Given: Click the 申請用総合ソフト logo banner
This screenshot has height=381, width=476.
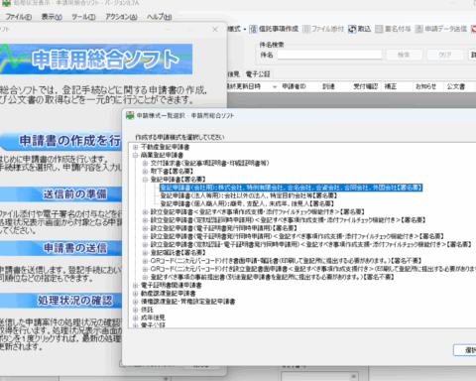Looking at the screenshot, I should pyautogui.click(x=96, y=60).
